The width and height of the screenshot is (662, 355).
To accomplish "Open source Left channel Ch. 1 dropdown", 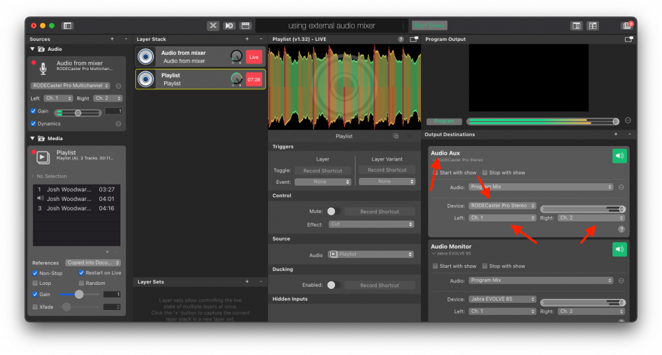I will (x=58, y=99).
